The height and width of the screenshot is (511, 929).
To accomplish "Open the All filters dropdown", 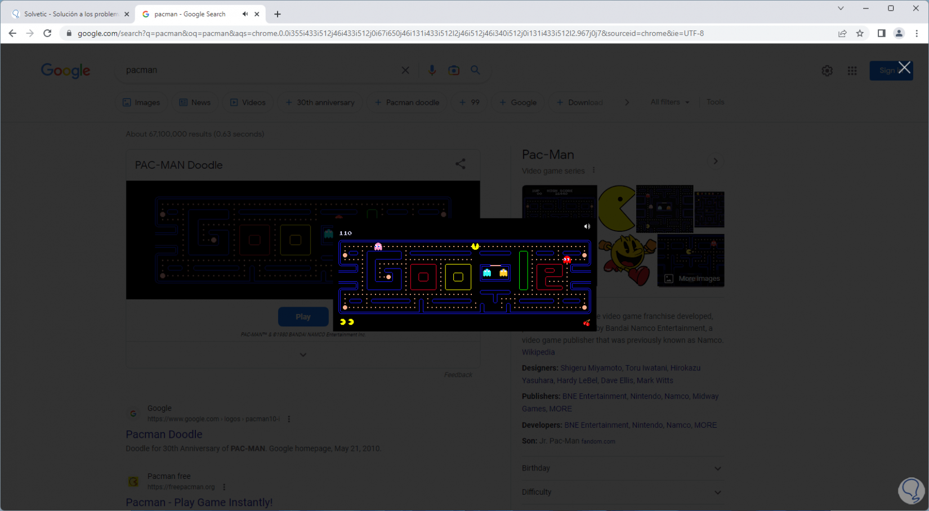I will tap(670, 102).
